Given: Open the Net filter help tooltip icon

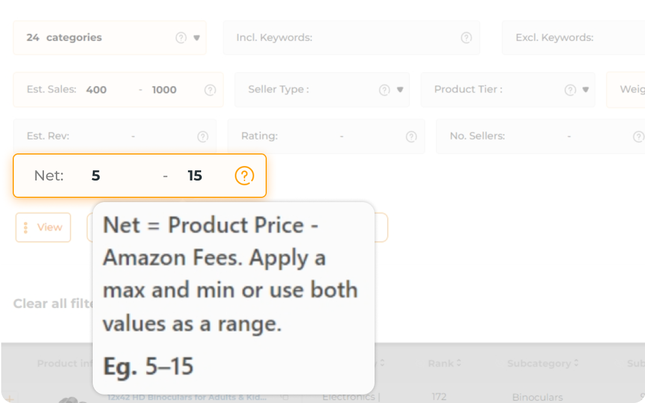Looking at the screenshot, I should pyautogui.click(x=244, y=176).
